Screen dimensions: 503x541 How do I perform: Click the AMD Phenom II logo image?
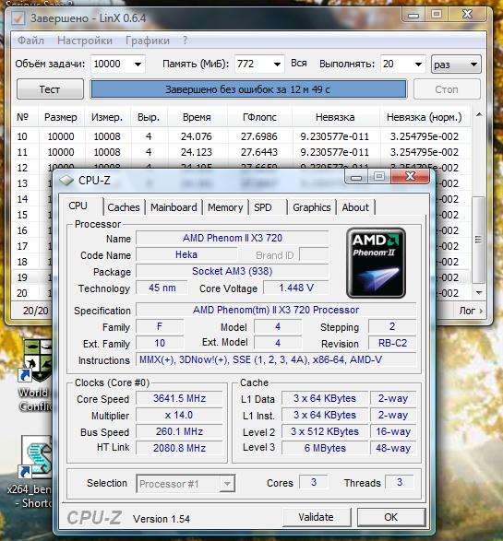coord(376,263)
